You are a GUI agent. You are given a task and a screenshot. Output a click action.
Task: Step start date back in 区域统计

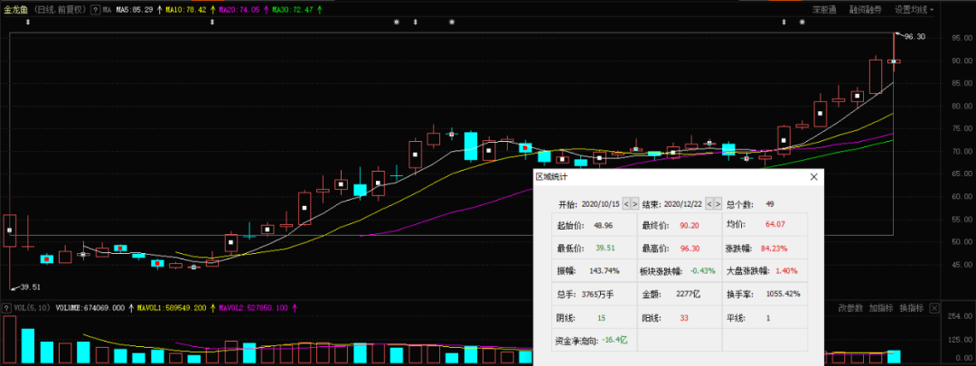tap(627, 204)
